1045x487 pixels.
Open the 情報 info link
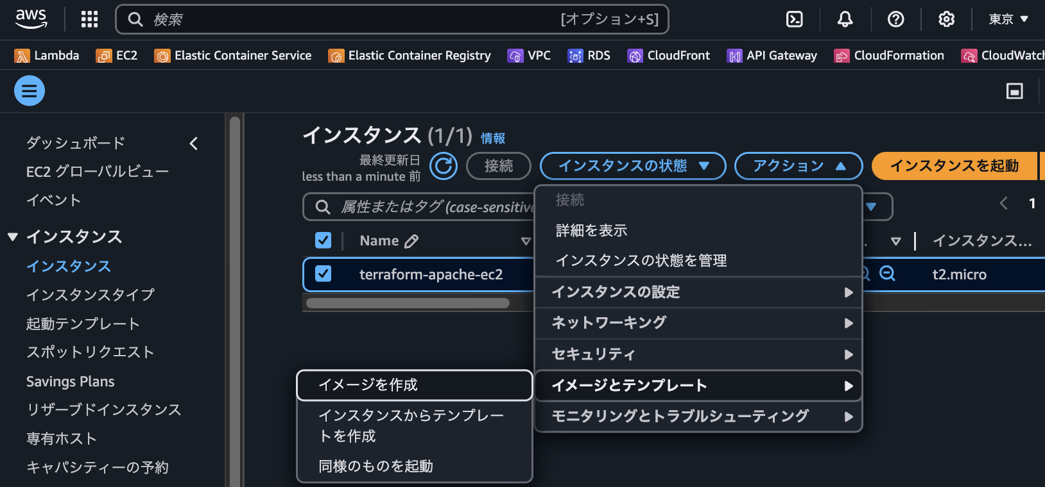493,138
